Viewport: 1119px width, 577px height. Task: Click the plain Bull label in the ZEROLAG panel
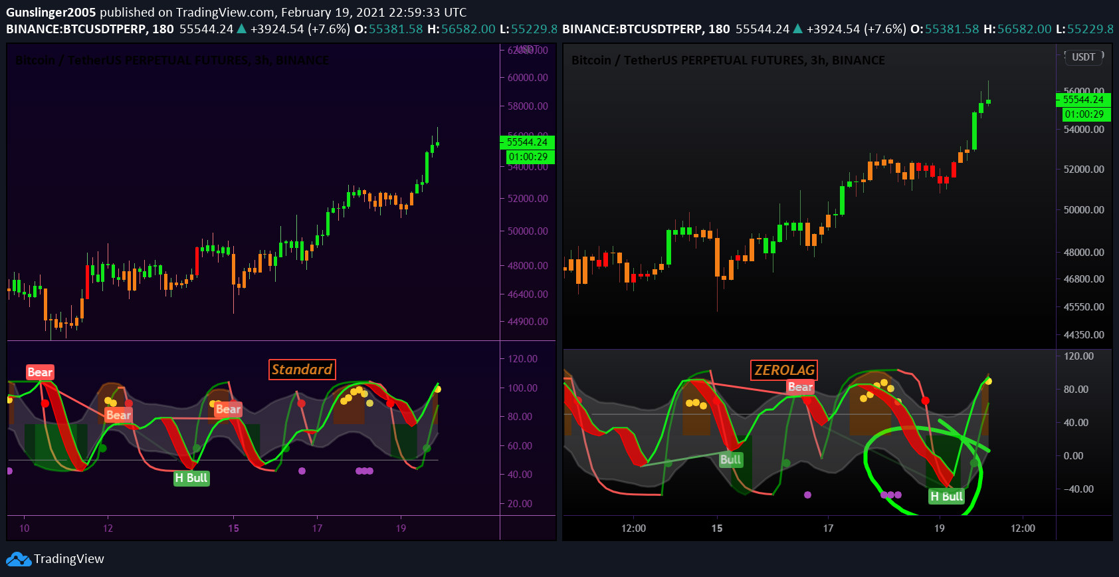pos(730,459)
